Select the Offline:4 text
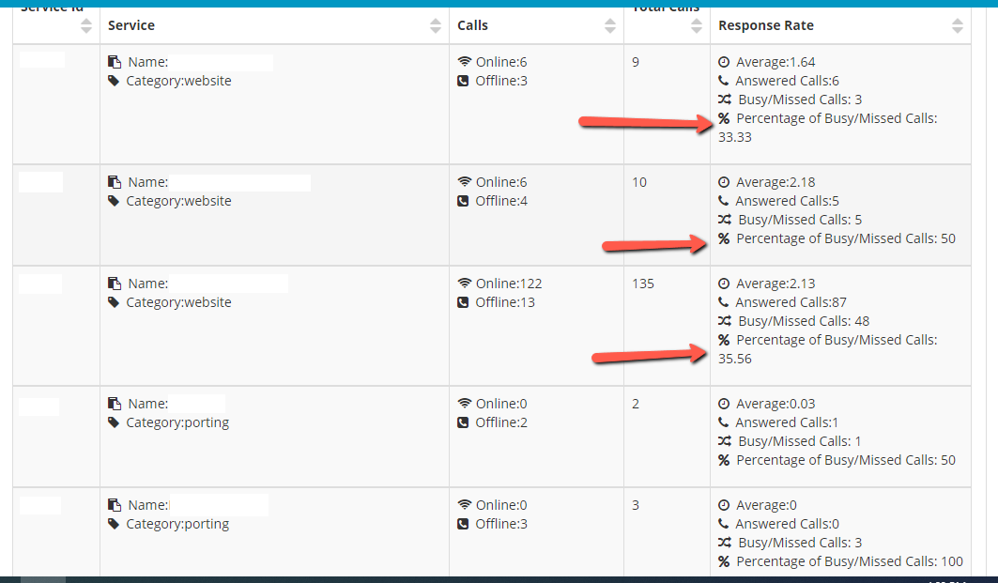This screenshot has height=583, width=998. coord(501,201)
